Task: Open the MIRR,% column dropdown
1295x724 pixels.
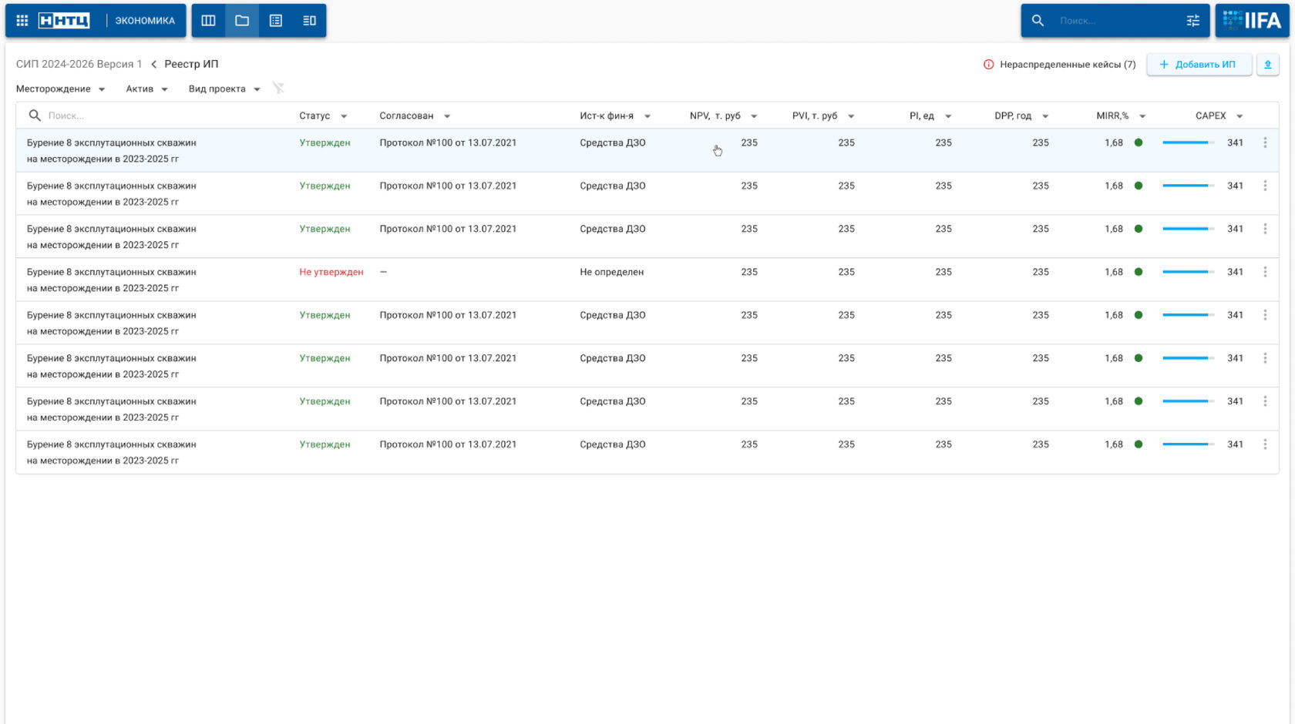Action: pos(1142,116)
